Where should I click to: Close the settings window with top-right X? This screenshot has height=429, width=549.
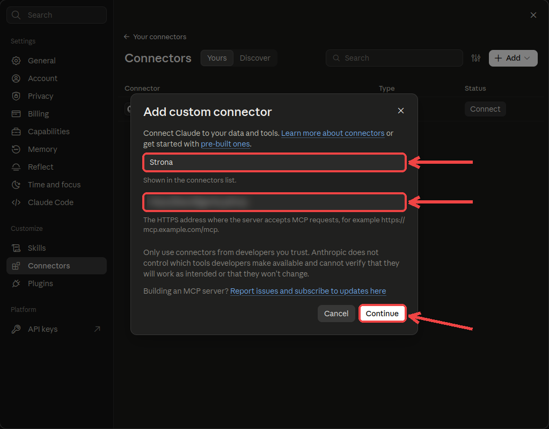point(533,15)
